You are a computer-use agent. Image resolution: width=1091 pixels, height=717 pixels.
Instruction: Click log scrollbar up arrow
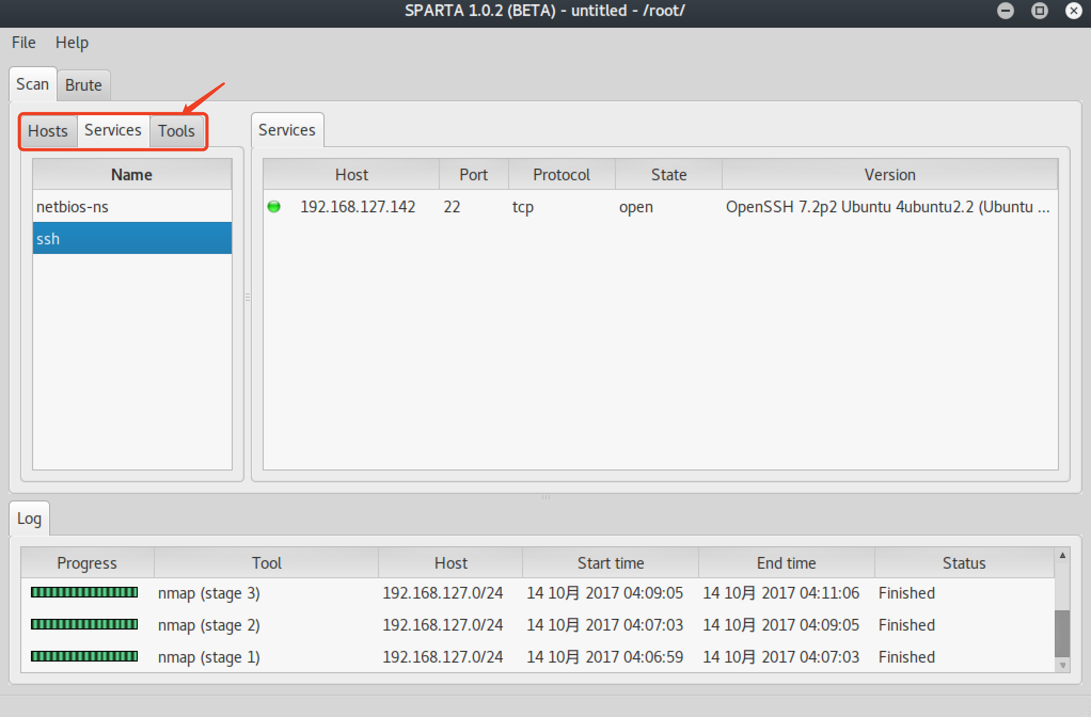point(1062,555)
